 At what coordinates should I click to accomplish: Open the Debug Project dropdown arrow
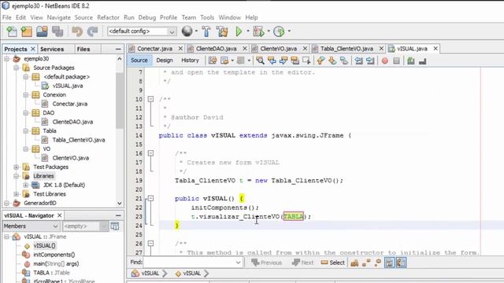[269, 31]
